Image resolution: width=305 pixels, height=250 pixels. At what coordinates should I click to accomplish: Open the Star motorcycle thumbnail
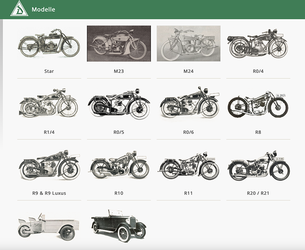(x=49, y=43)
